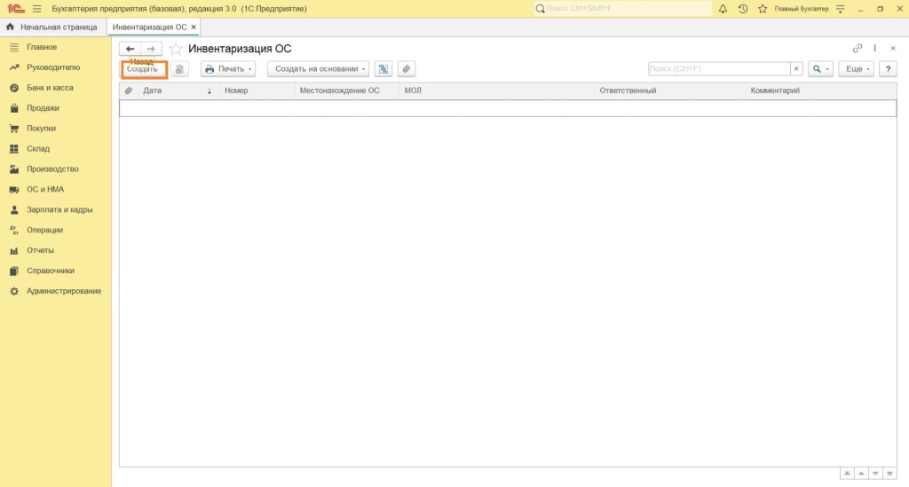This screenshot has width=909, height=487.
Task: Open the Еще menu
Action: tap(857, 69)
